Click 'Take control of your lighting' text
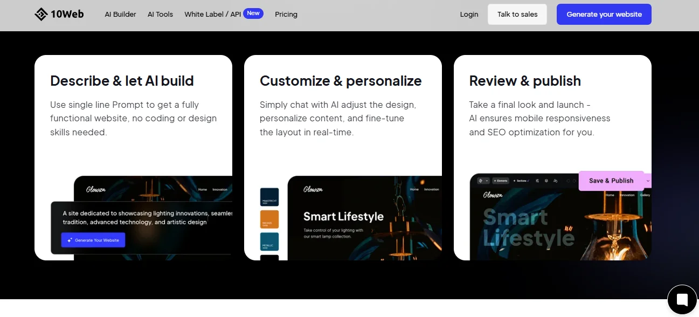This screenshot has width=699, height=317. (333, 233)
